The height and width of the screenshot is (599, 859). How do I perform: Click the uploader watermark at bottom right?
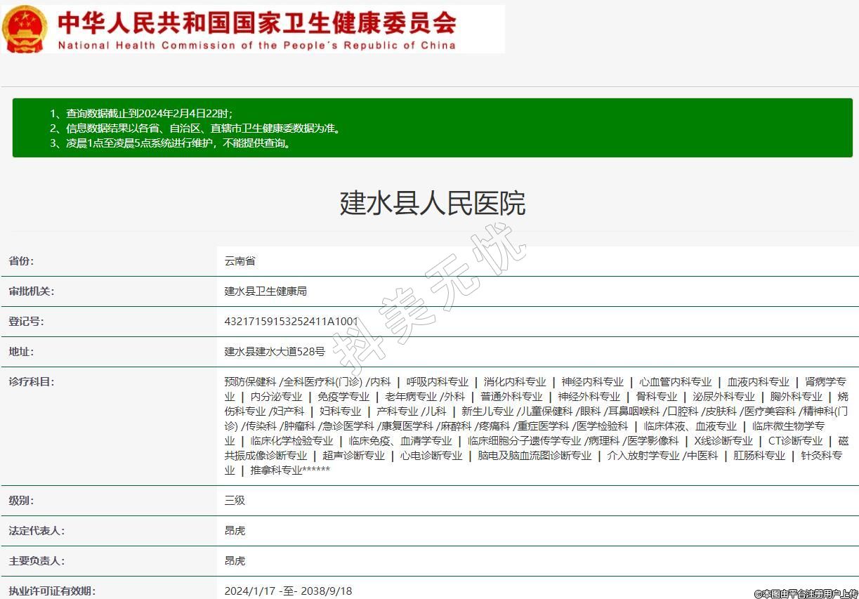806,593
